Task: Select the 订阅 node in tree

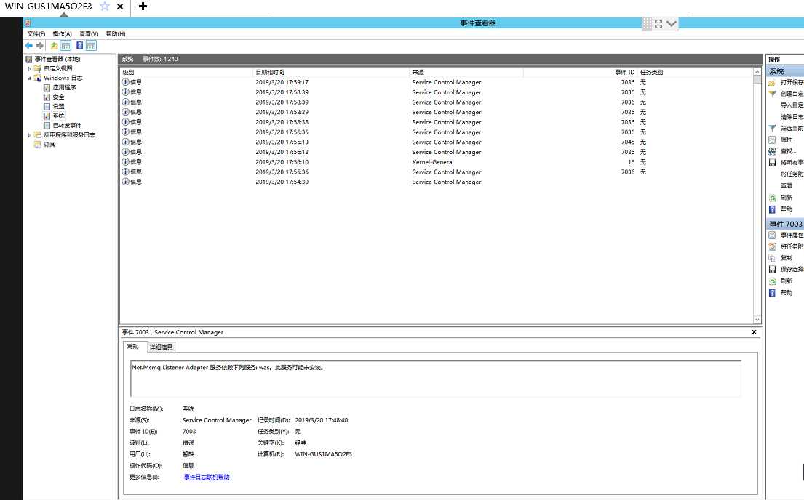Action: click(x=49, y=145)
